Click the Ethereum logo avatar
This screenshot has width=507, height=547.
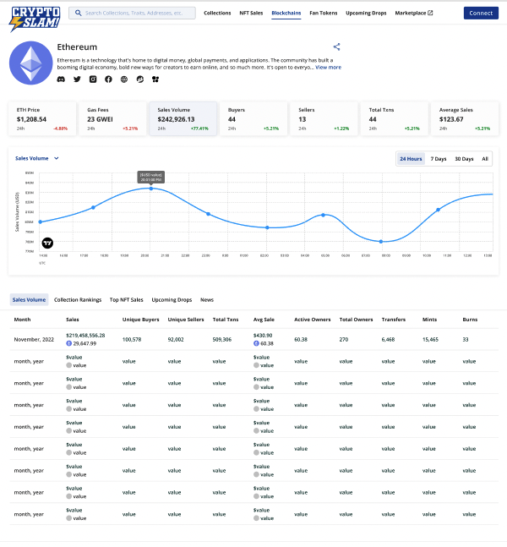coord(30,63)
